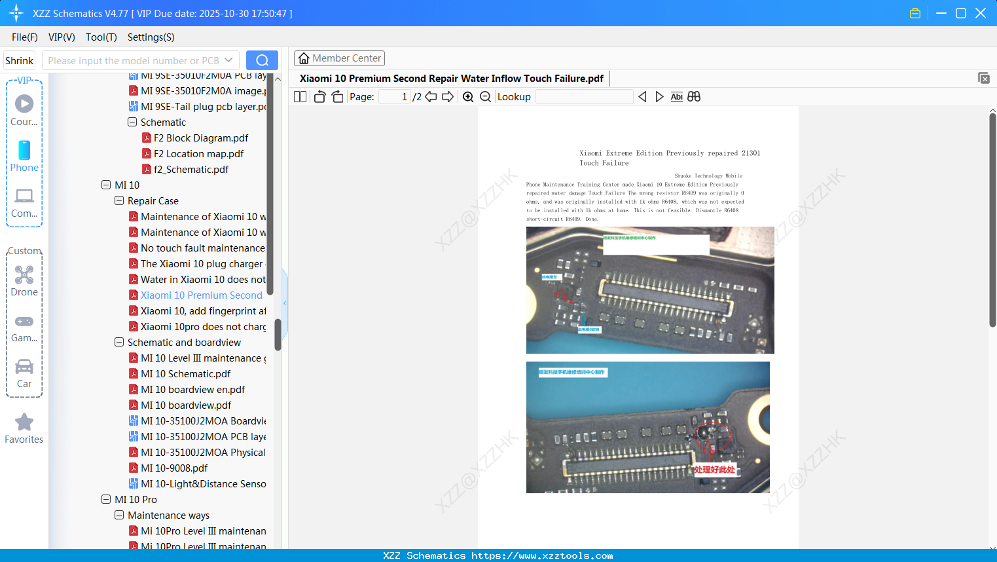Open the Settings(S) menu
Viewport: 997px width, 562px height.
[151, 37]
